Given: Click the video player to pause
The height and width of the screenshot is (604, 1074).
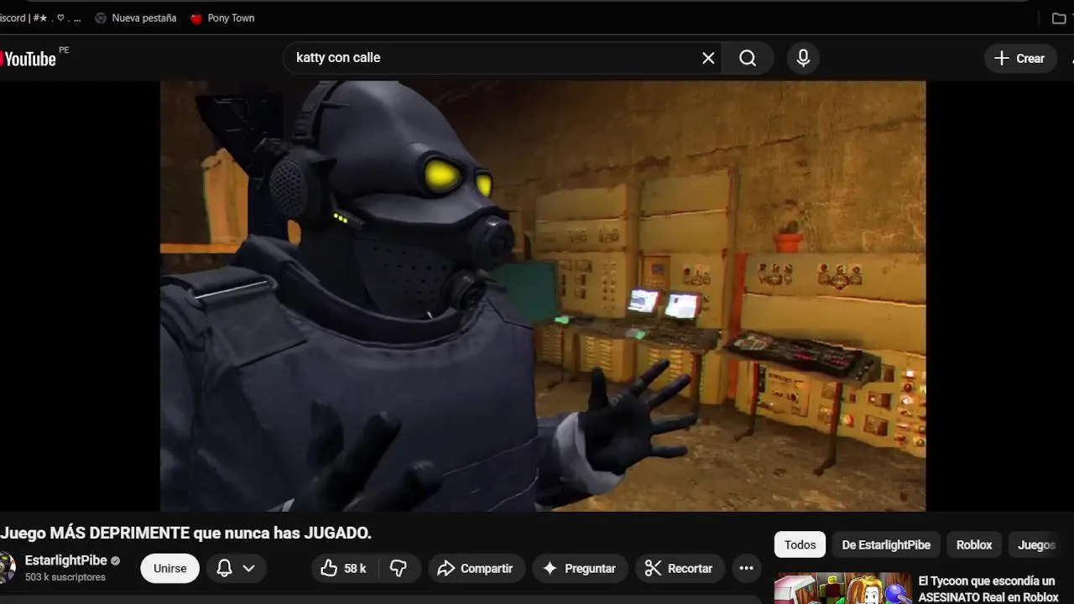Looking at the screenshot, I should (x=543, y=295).
